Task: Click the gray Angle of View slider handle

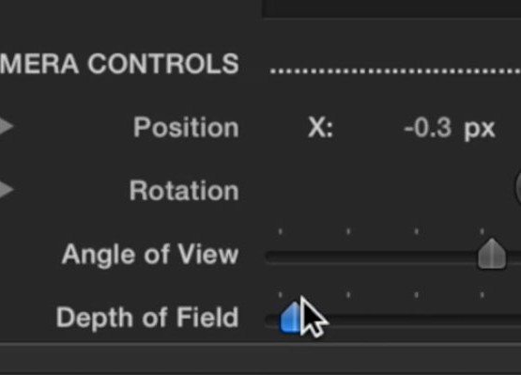Action: 492,254
